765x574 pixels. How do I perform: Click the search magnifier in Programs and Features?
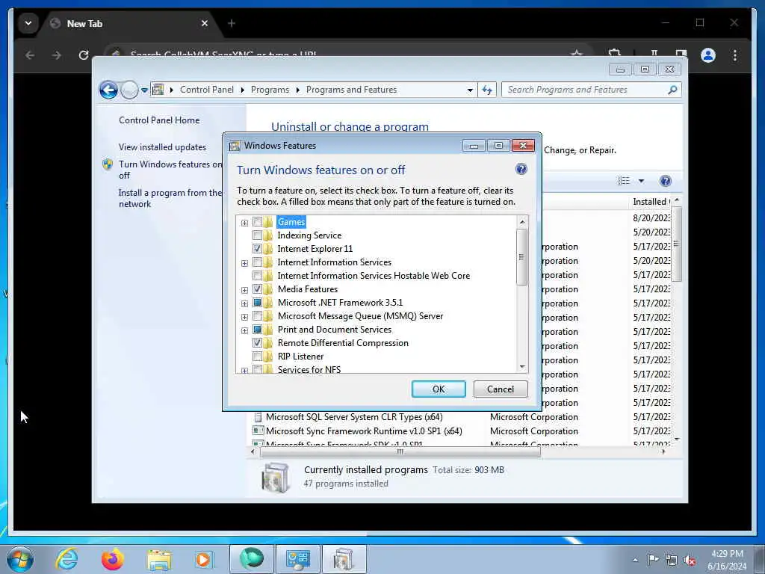(x=672, y=90)
